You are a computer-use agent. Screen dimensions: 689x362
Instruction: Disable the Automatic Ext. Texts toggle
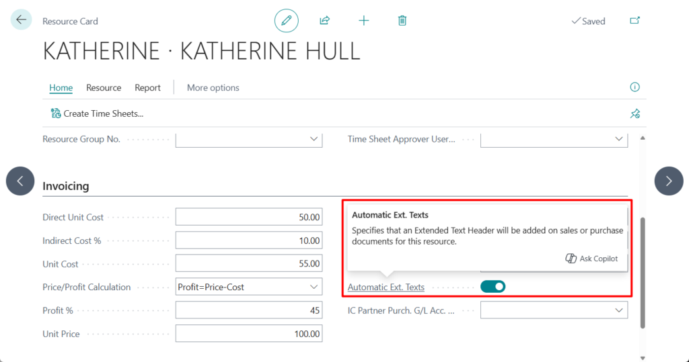[x=493, y=287]
